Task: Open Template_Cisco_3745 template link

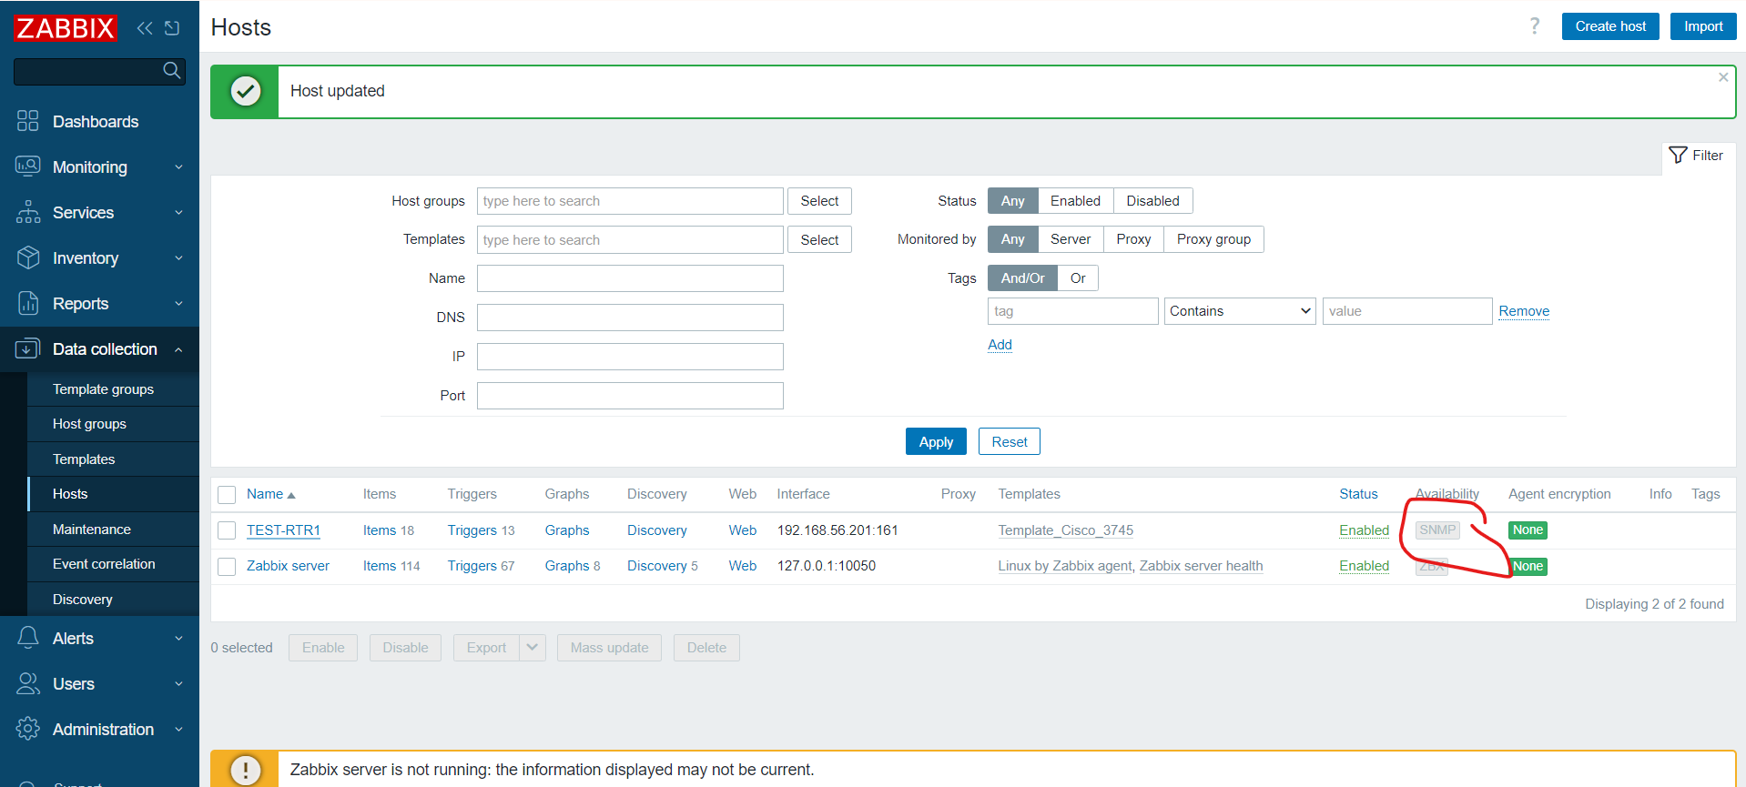Action: click(1065, 530)
